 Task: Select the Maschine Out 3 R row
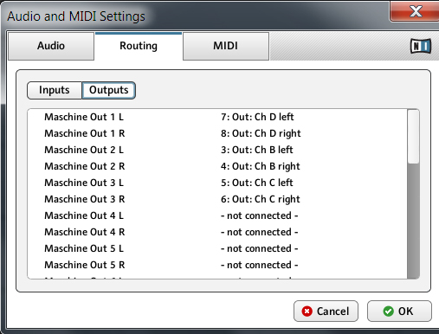click(217, 199)
